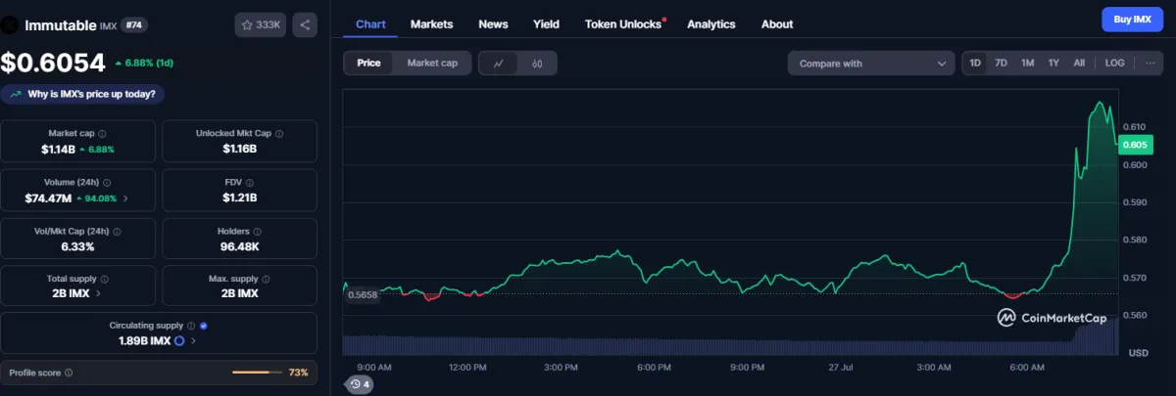1176x396 pixels.
Task: Show Circulating supply info icon
Action: [191, 326]
